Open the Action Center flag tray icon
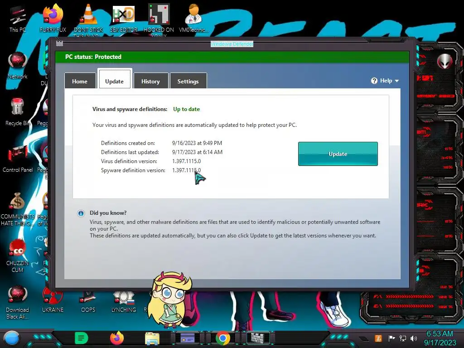Image resolution: width=464 pixels, height=348 pixels. click(391, 338)
